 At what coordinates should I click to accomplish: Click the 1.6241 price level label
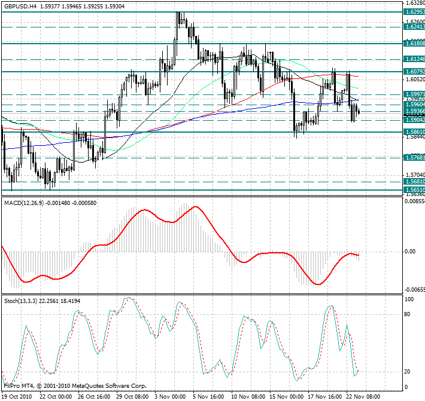pyautogui.click(x=414, y=27)
